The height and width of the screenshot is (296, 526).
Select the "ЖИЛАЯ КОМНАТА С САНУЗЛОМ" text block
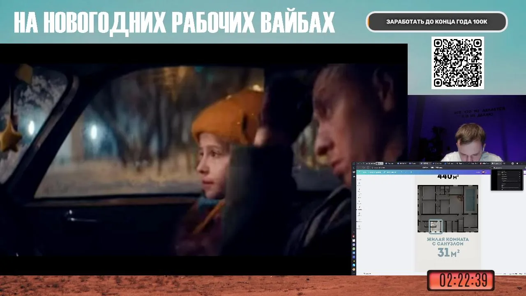[x=448, y=241]
